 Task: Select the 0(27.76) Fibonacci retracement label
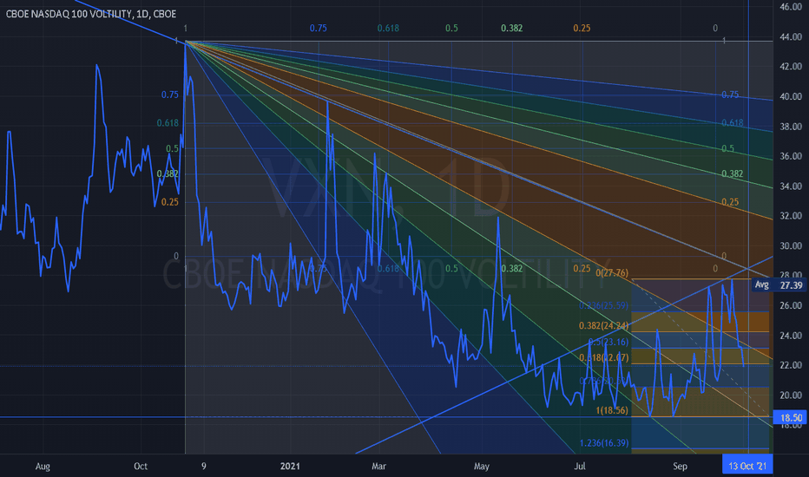pyautogui.click(x=612, y=273)
